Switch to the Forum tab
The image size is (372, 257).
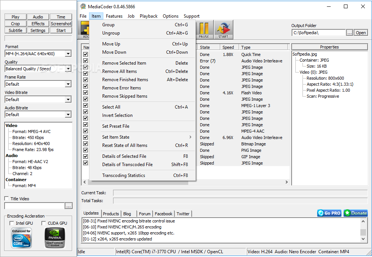145,213
